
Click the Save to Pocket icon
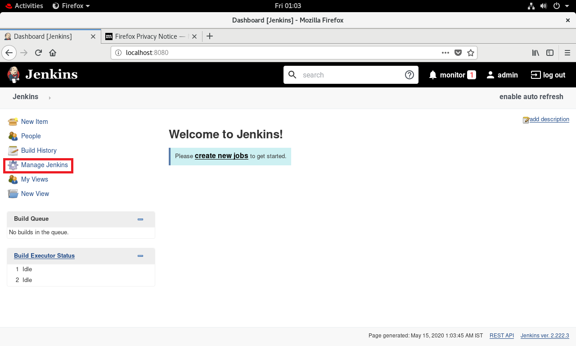pyautogui.click(x=458, y=53)
